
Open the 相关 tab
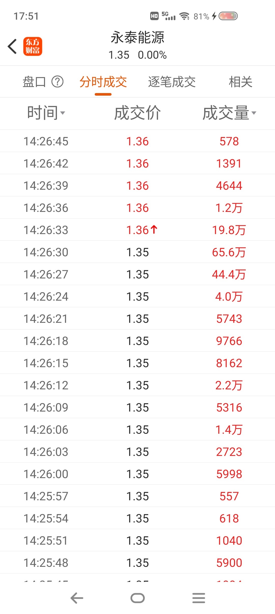[241, 82]
